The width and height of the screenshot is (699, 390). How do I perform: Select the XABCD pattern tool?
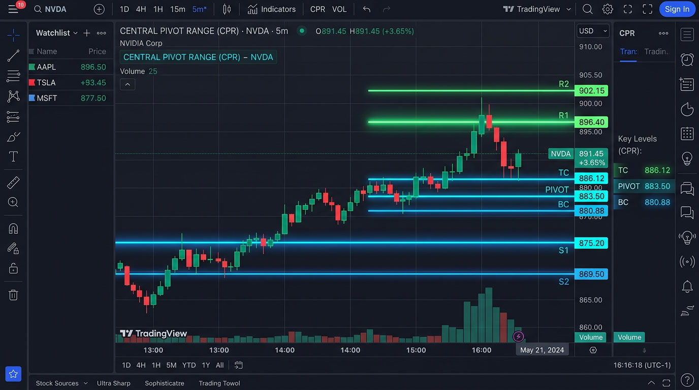[x=13, y=96]
